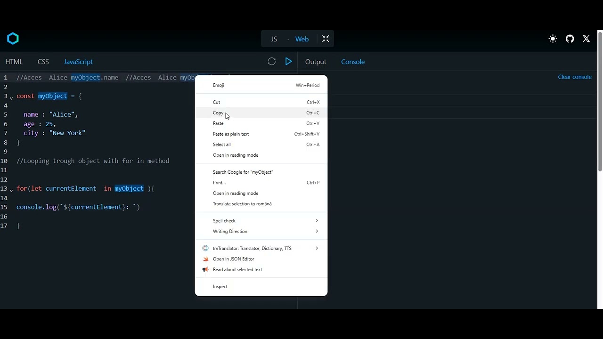The image size is (603, 339).
Task: Open the GitHub icon link
Action: tap(570, 39)
